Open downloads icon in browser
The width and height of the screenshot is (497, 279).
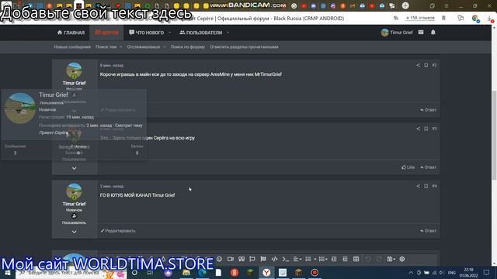click(490, 19)
